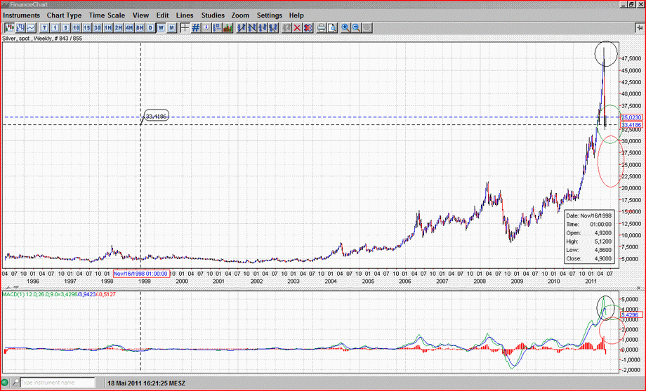Click the 3,4296 MACD axis value label
The width and height of the screenshot is (646, 391).
coord(631,314)
